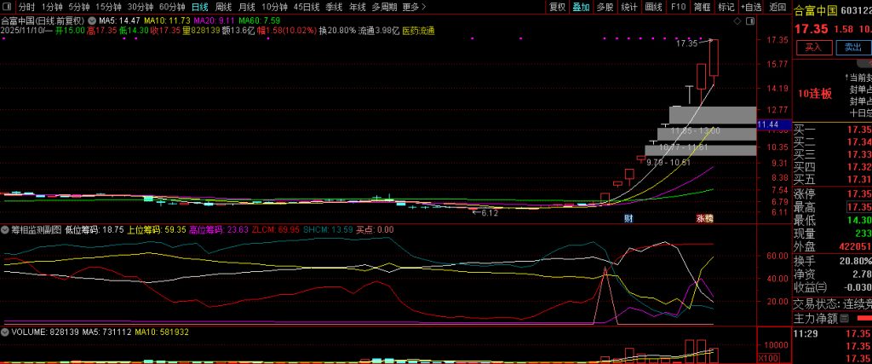872x364 pixels.
Task: Select the 1分钟 period tab
Action: pyautogui.click(x=52, y=7)
